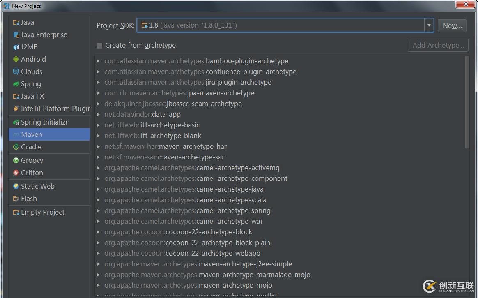Close the New Project dialog
The width and height of the screenshot is (478, 298).
click(x=466, y=4)
